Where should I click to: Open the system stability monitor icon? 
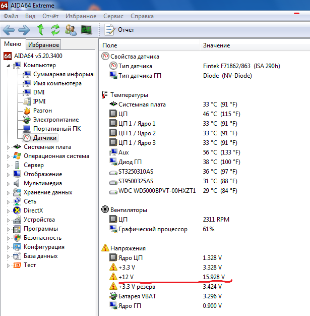pos(86,30)
